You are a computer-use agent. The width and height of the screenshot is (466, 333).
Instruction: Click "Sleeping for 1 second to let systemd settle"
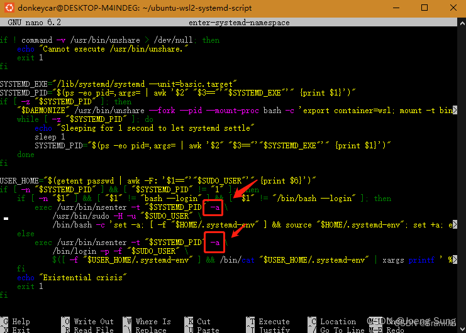[x=157, y=128]
